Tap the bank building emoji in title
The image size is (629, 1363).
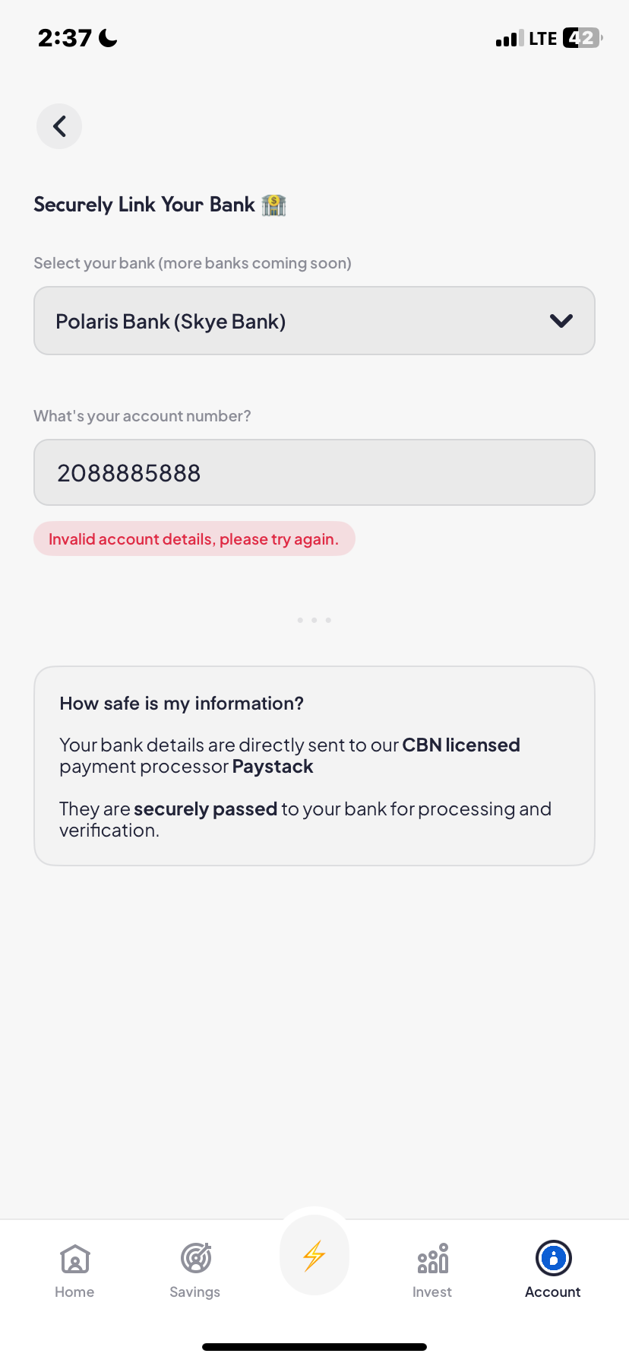click(x=273, y=205)
